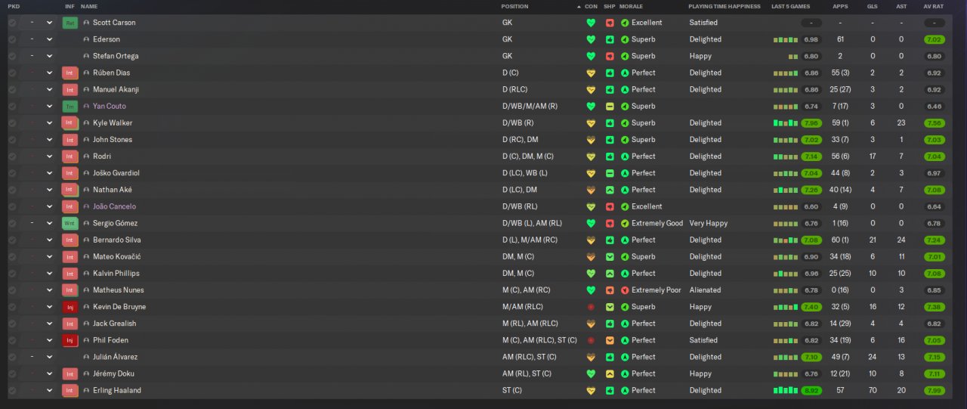The width and height of the screenshot is (967, 409).
Task: Click Phil Foden's red injury condition icon
Action: [x=591, y=340]
